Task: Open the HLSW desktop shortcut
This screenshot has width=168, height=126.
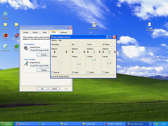Action: coord(5,37)
